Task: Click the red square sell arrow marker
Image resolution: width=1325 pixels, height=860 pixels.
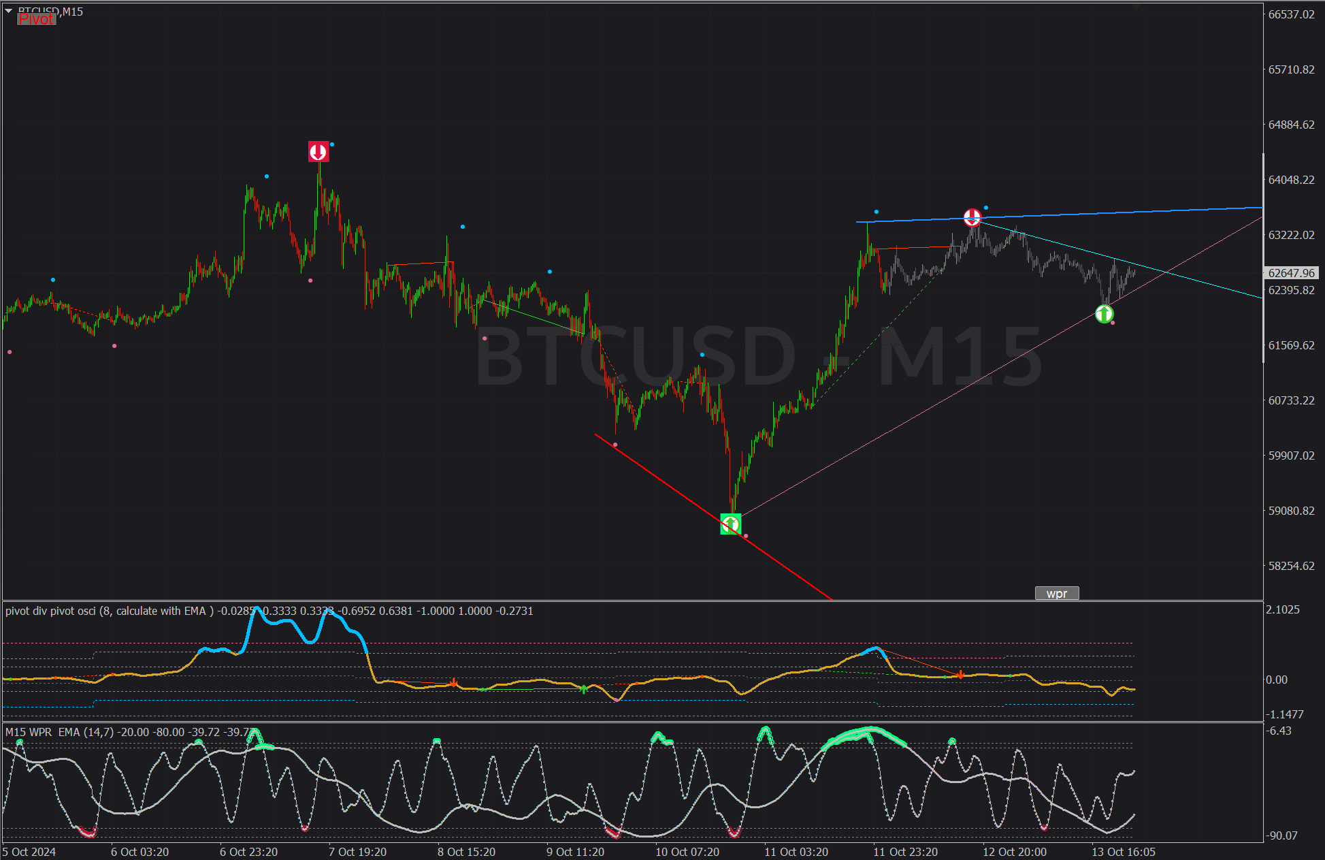Action: point(318,151)
